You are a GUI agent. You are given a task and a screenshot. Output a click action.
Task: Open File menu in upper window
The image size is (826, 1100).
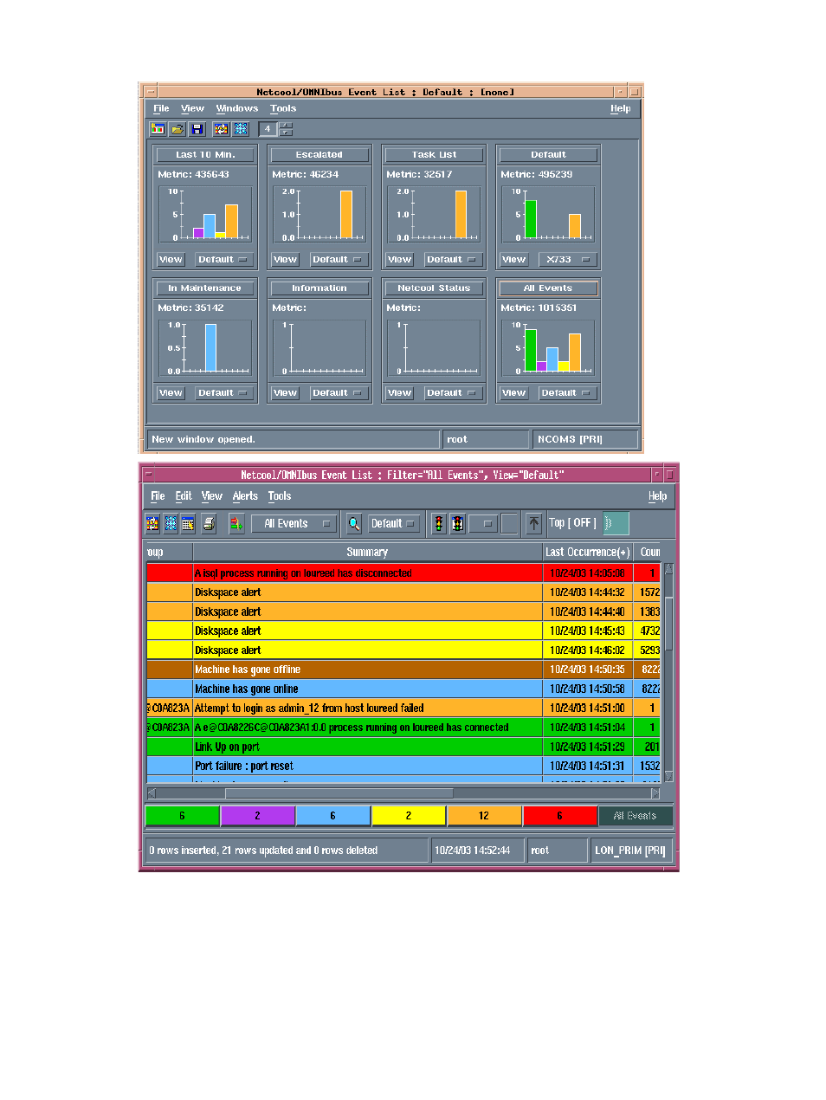(x=161, y=108)
